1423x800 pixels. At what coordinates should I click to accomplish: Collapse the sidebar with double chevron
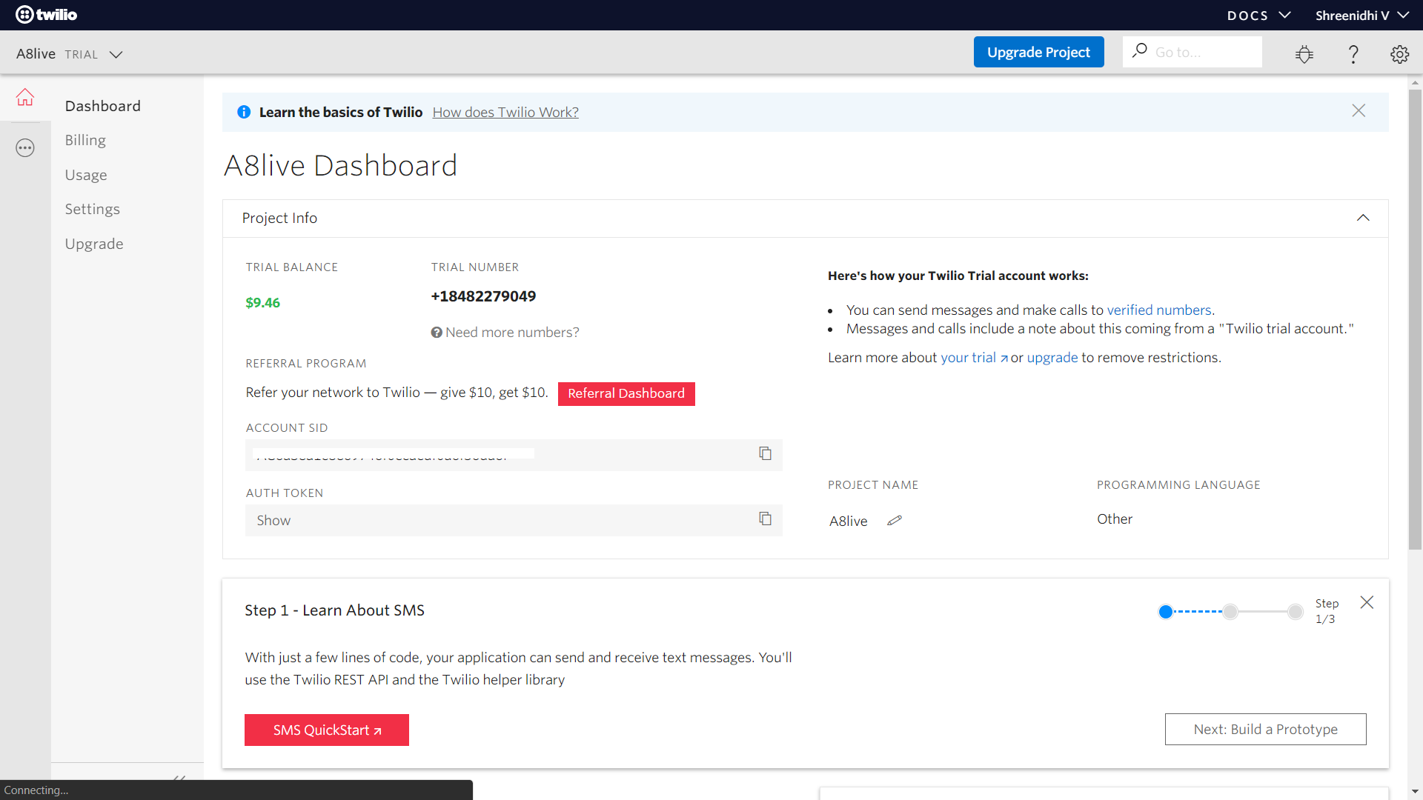point(179,778)
